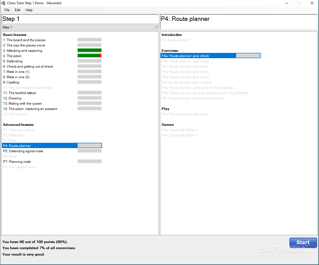Click the progress bar for P5: Defending aginst mate
319x265 pixels.
90,151
